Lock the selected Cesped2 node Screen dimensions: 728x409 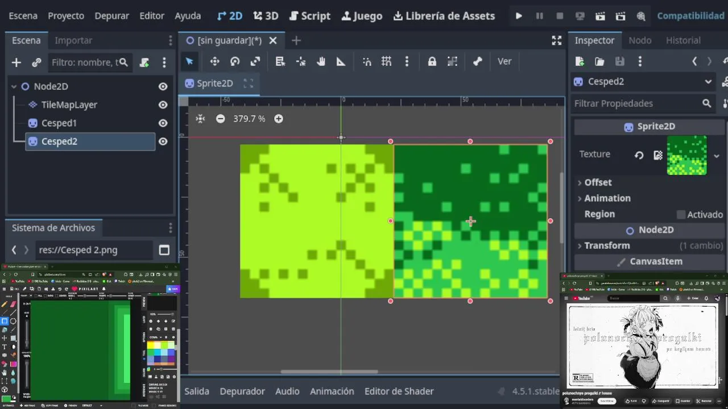(432, 61)
